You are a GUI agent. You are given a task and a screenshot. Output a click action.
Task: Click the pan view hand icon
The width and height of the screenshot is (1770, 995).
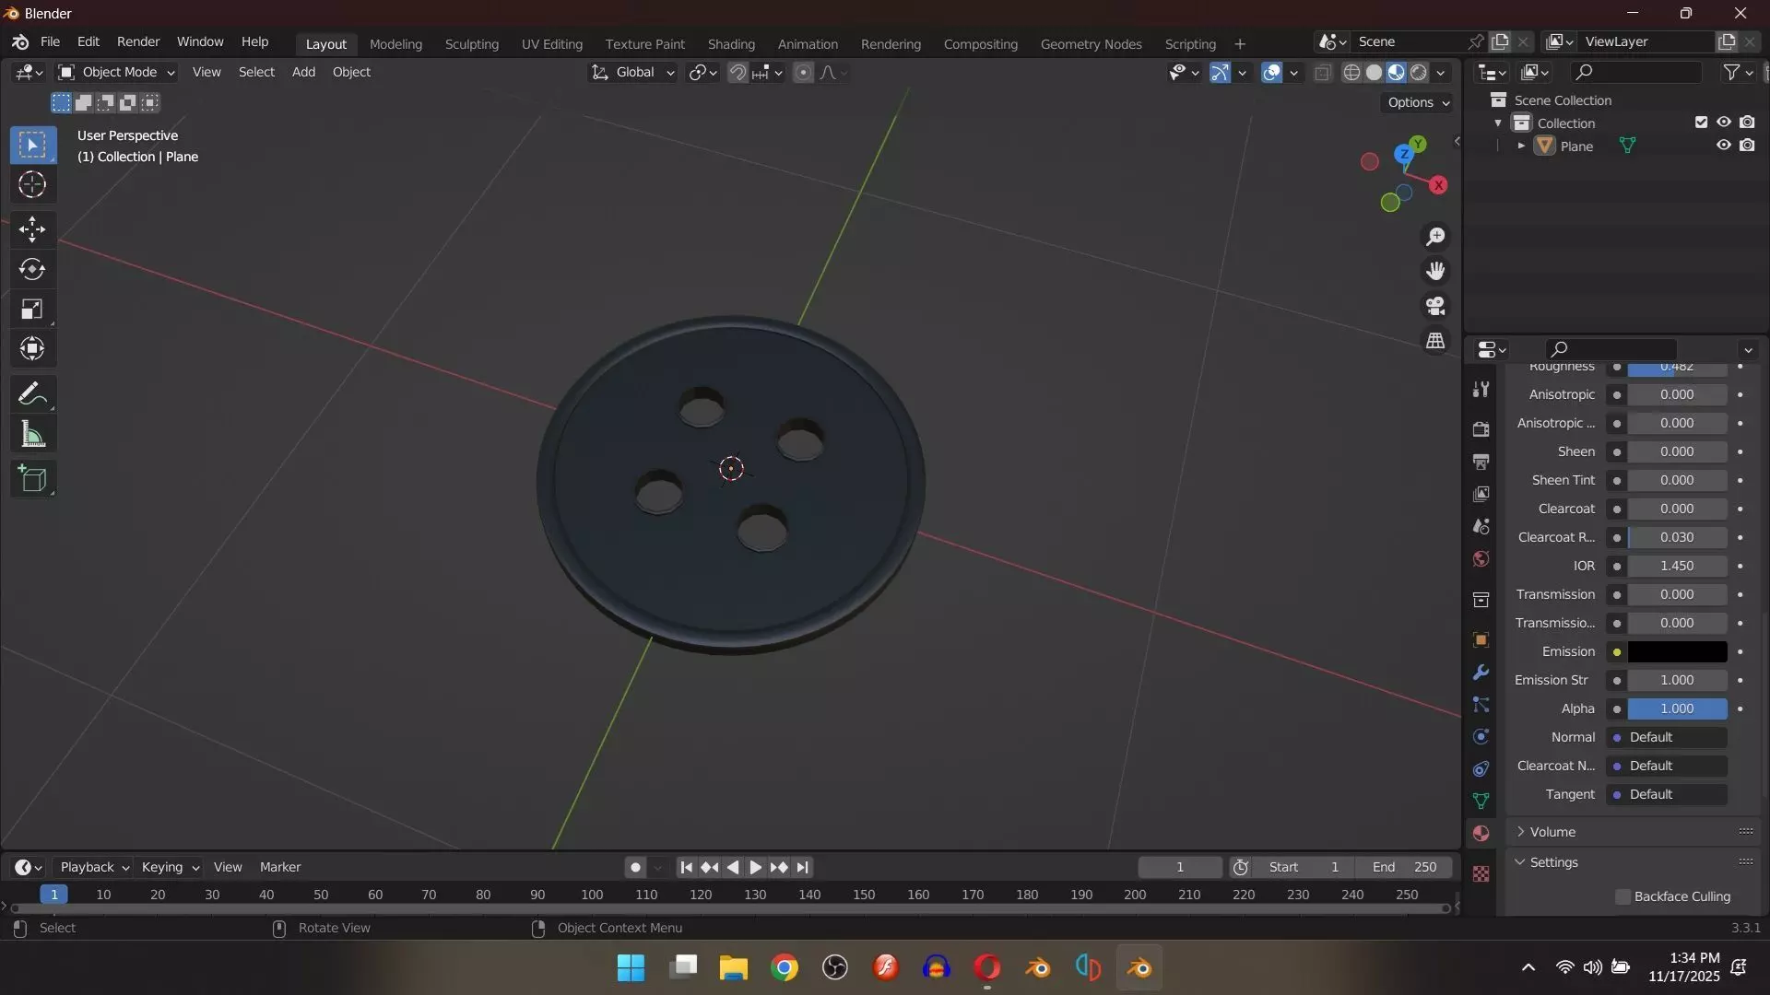click(1435, 271)
